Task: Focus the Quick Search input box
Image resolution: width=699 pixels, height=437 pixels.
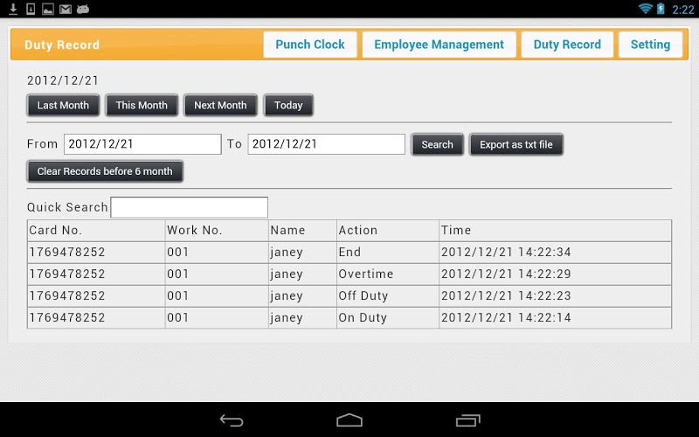Action: pos(189,207)
